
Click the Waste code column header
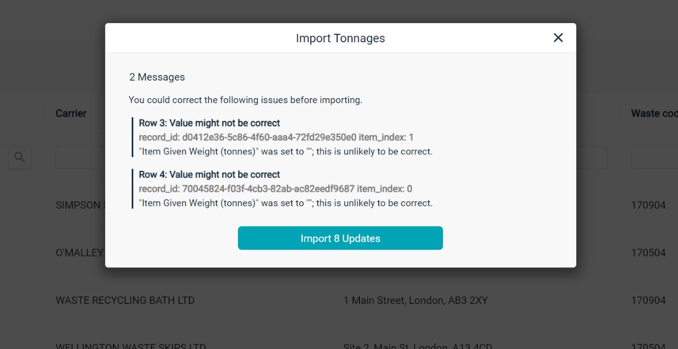[x=654, y=113]
